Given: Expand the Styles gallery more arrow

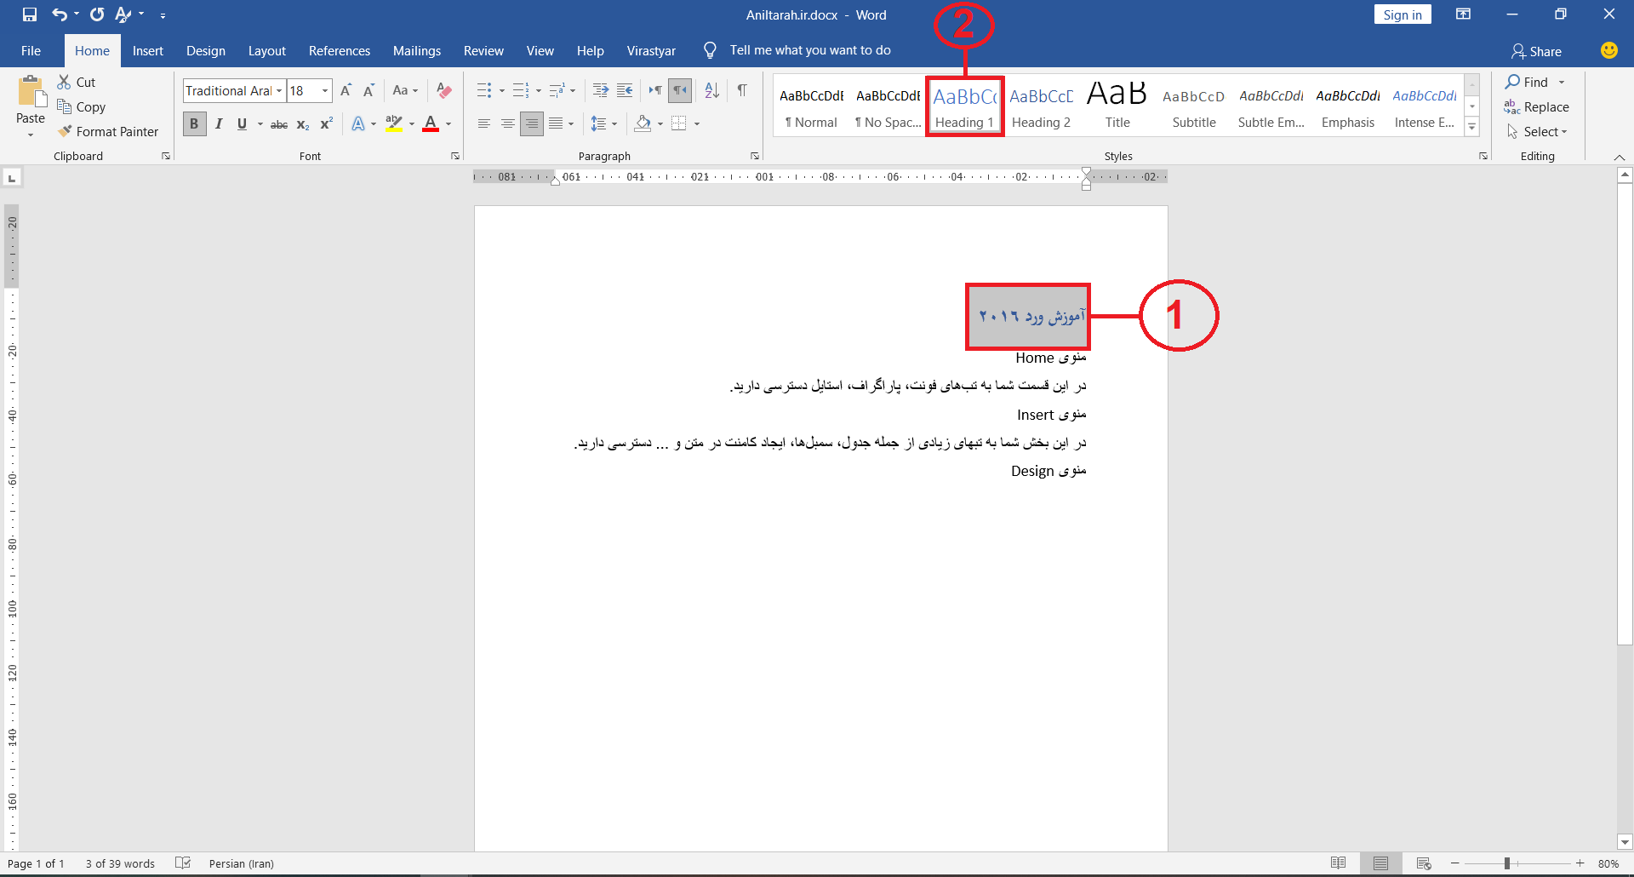Looking at the screenshot, I should 1472,127.
